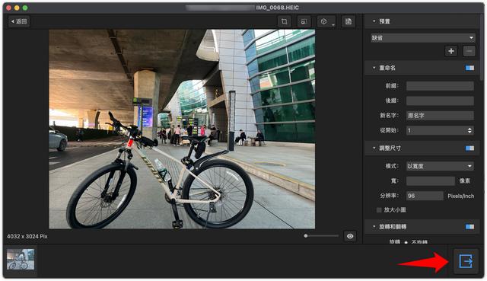
Task: Open the resize image tool icon
Action: pyautogui.click(x=304, y=21)
